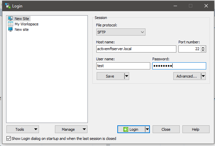Viewport: 215px width, 146px height.
Task: Focus the Password input field
Action: (x=179, y=66)
